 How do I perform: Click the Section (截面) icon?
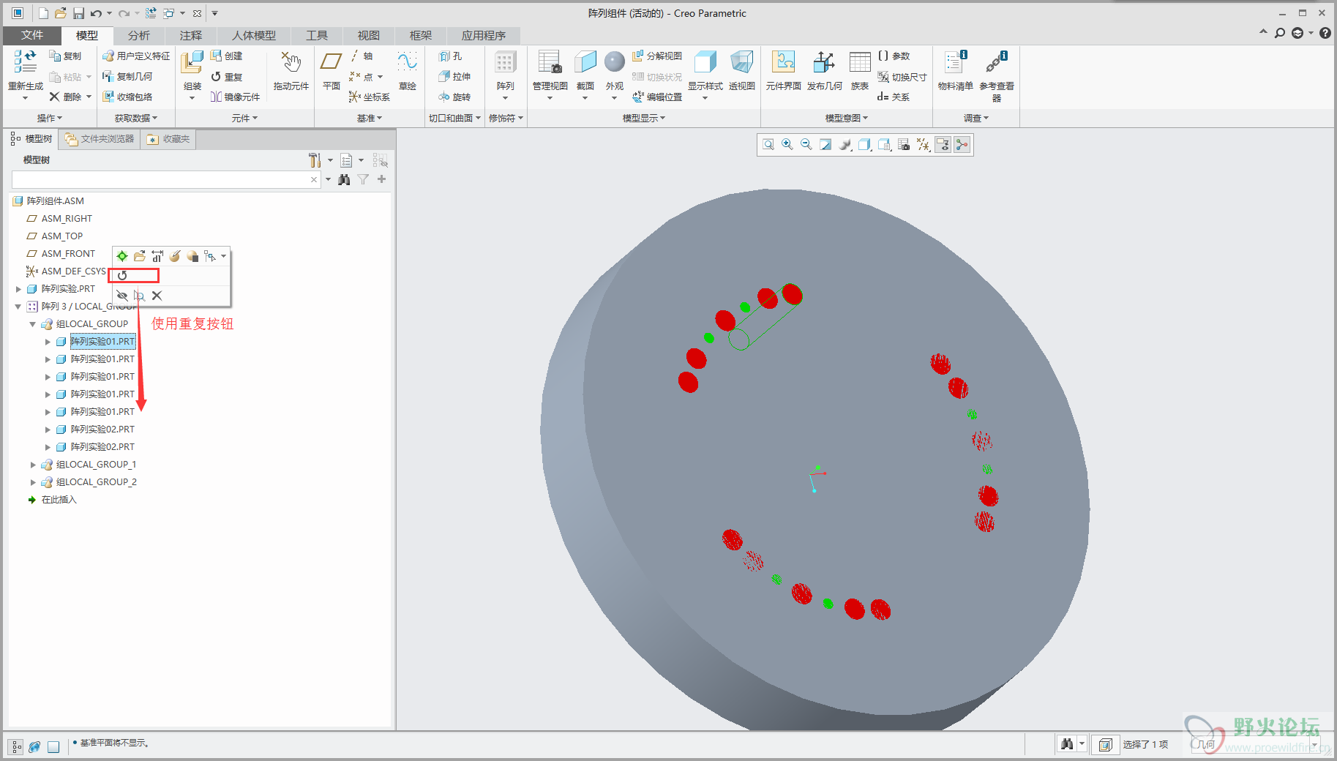pos(585,62)
